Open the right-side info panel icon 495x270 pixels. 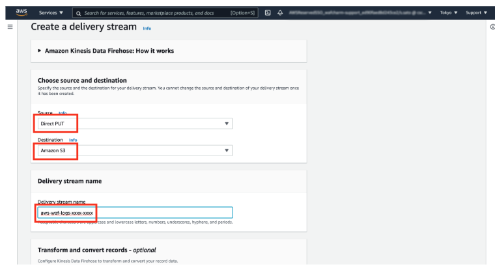[x=492, y=27]
